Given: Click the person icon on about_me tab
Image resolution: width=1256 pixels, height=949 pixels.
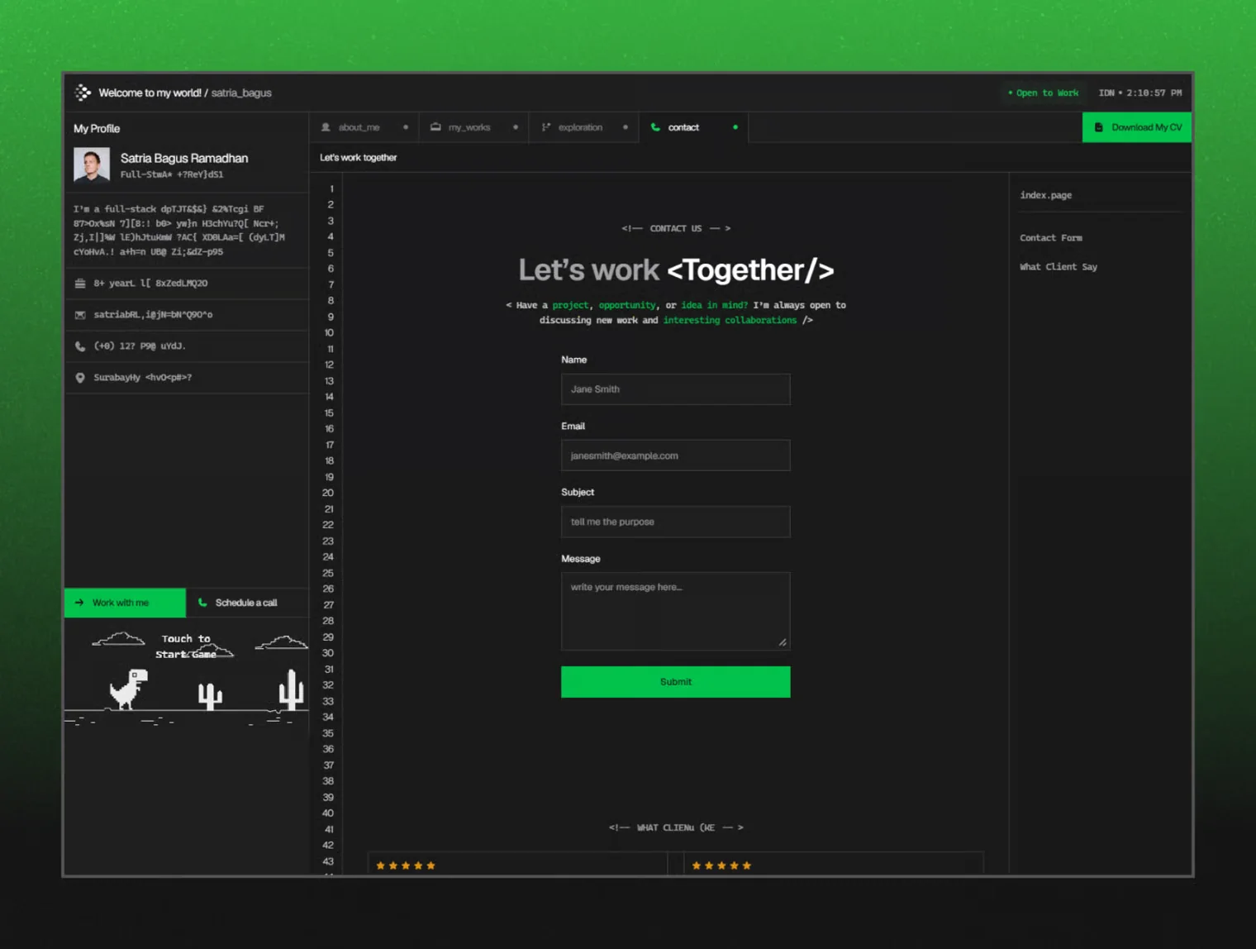Looking at the screenshot, I should pyautogui.click(x=326, y=127).
